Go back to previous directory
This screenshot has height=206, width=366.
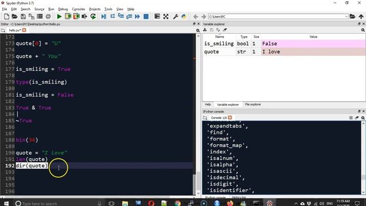[x=196, y=17]
